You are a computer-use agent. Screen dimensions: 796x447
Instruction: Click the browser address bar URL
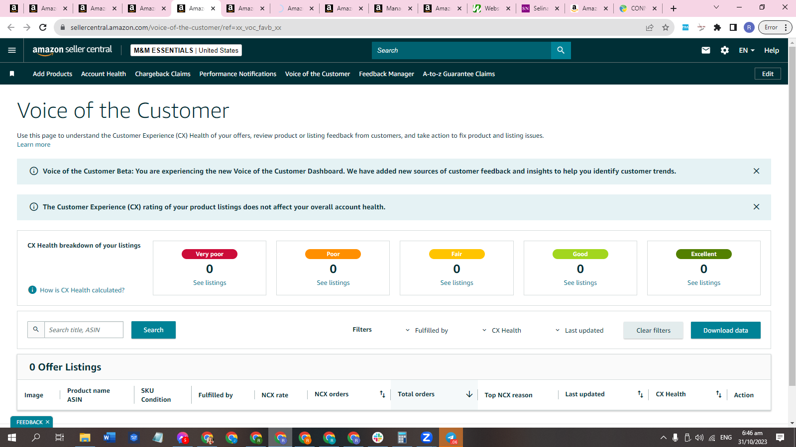(x=176, y=27)
